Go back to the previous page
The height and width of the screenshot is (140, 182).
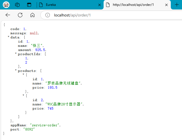click(x=8, y=15)
